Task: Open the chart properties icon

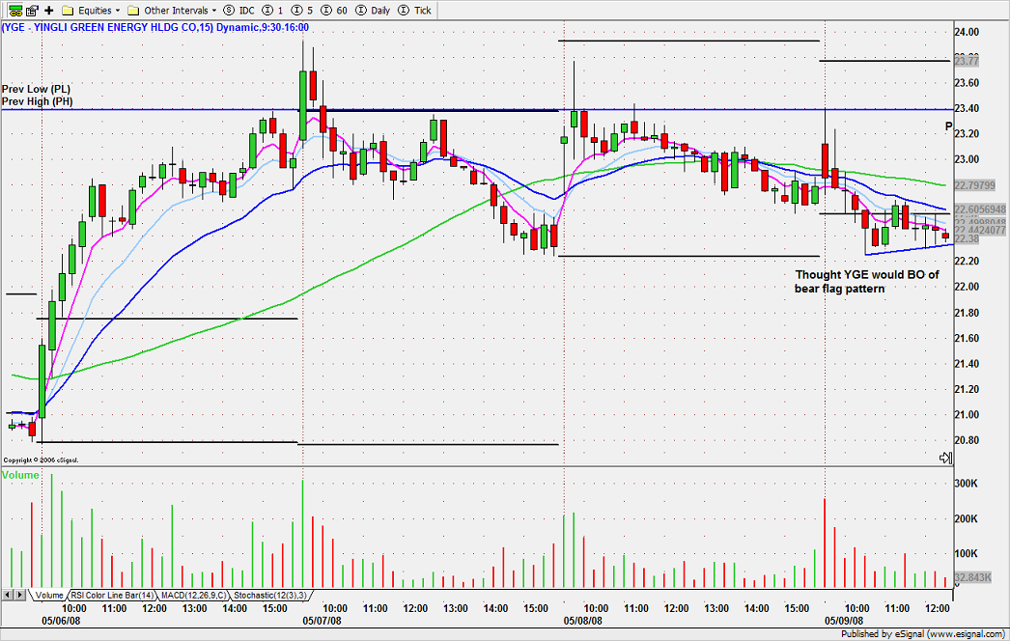Action: [32, 11]
